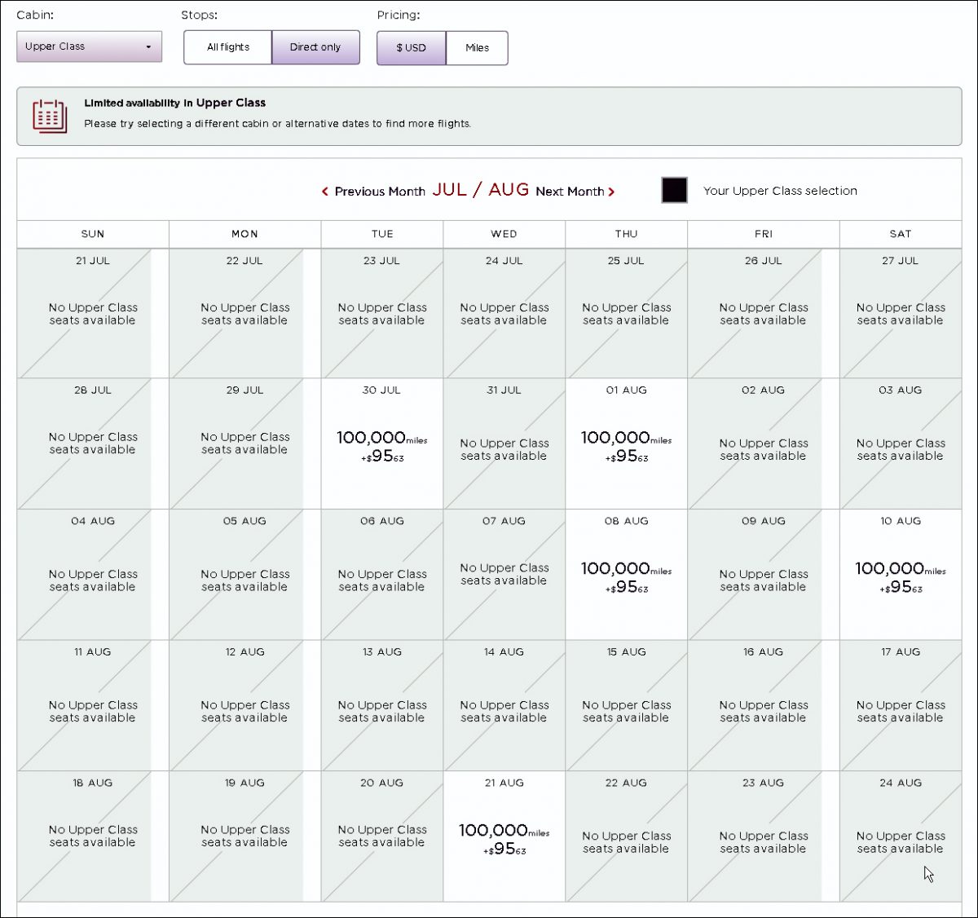Viewport: 978px width, 918px height.
Task: Go to Next Month link
Action: (570, 192)
